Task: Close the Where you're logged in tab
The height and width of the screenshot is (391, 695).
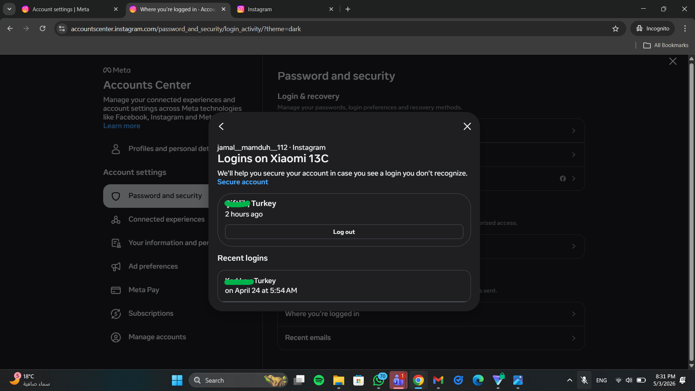Action: pyautogui.click(x=223, y=9)
